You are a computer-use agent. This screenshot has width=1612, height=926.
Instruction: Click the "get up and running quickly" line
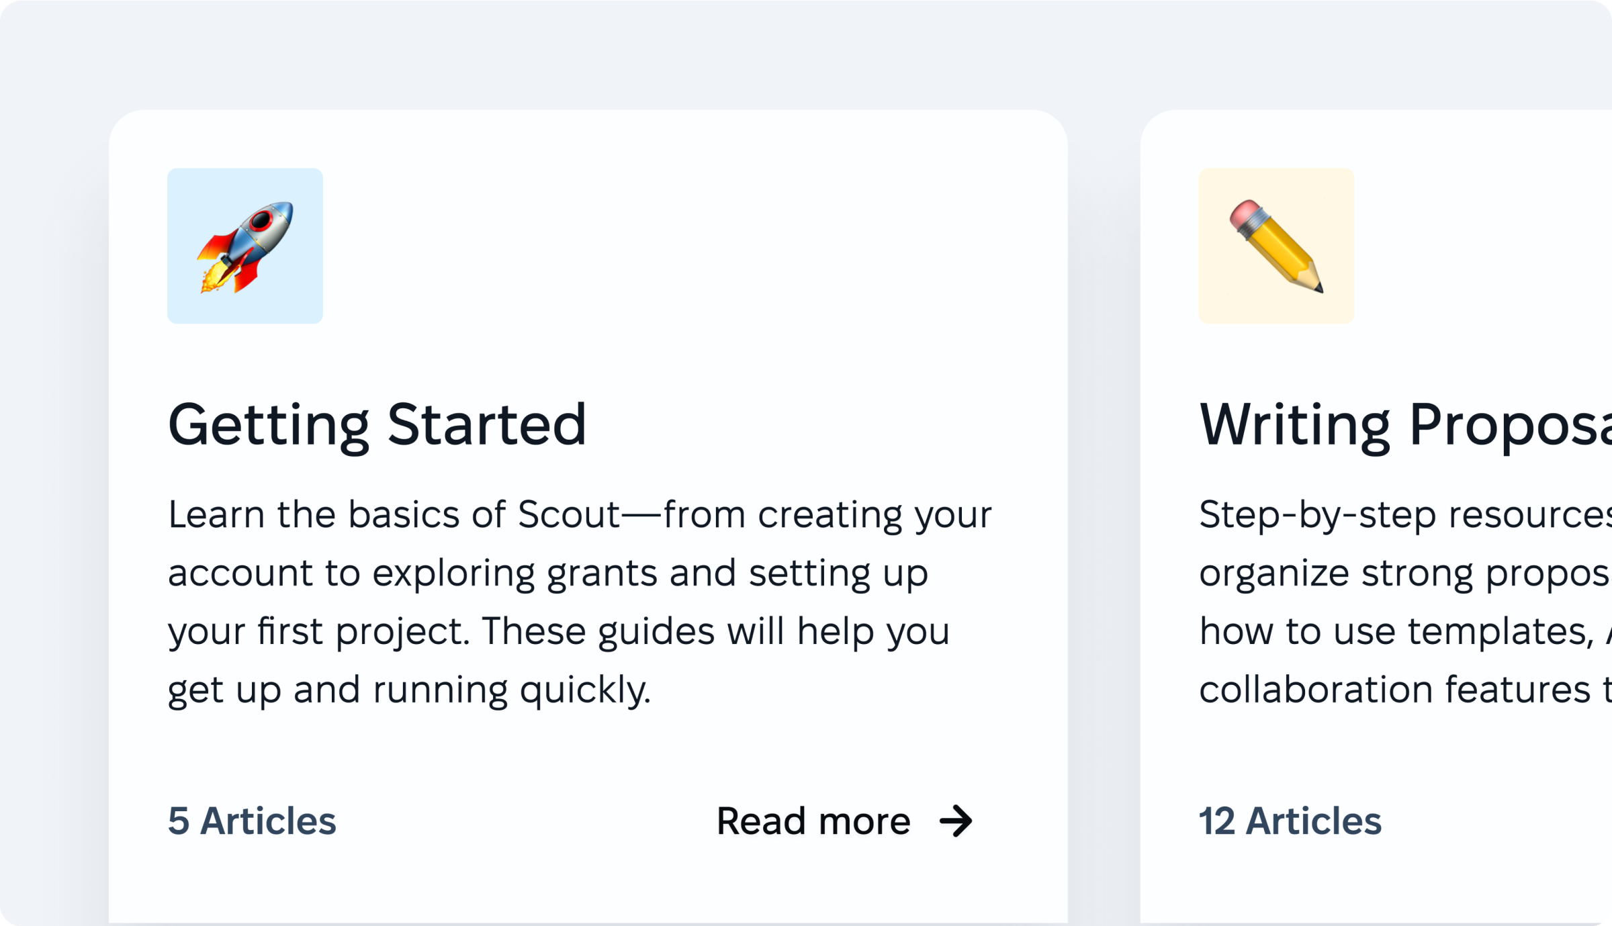pos(409,690)
